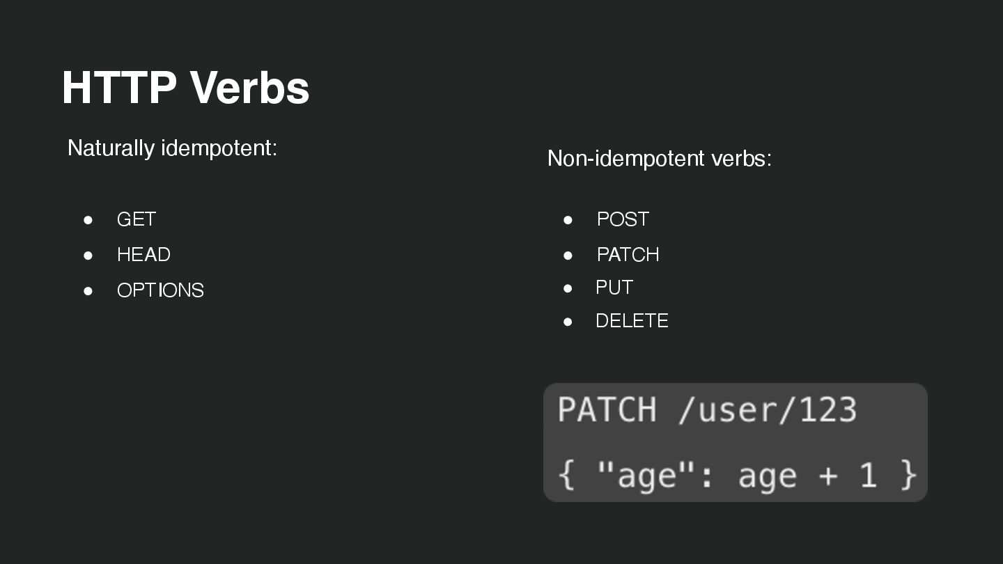Viewport: 1003px width, 564px height.
Task: Click the GET list item
Action: [136, 219]
